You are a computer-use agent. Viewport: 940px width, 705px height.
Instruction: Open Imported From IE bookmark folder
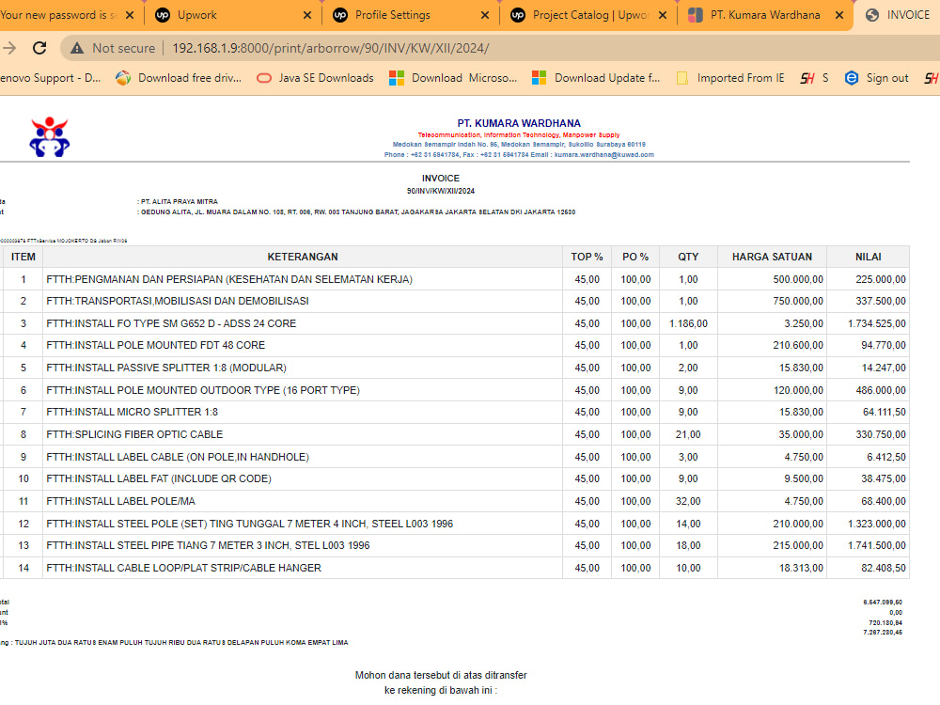tap(730, 78)
